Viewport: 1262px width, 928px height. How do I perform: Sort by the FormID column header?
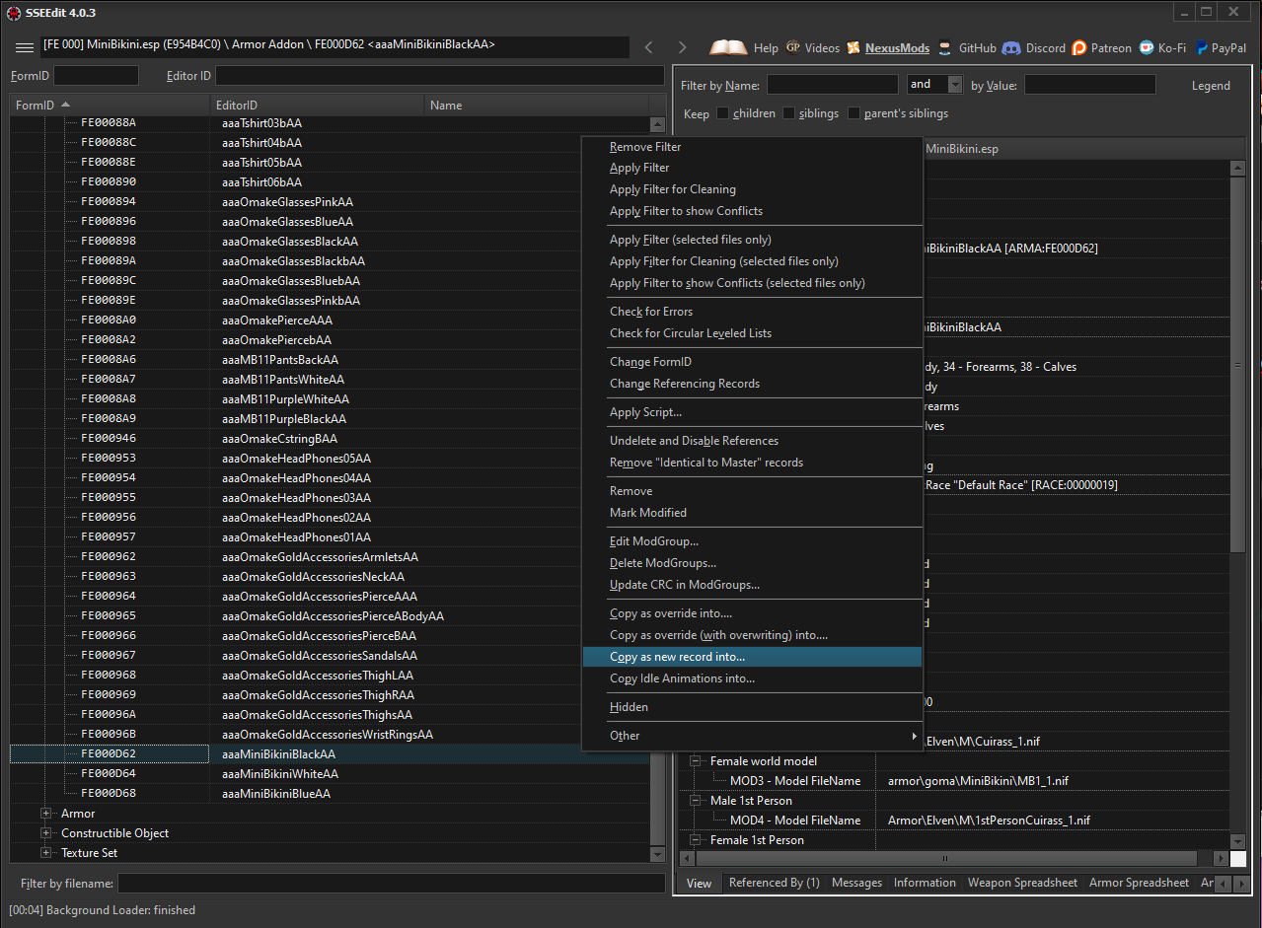pyautogui.click(x=109, y=106)
